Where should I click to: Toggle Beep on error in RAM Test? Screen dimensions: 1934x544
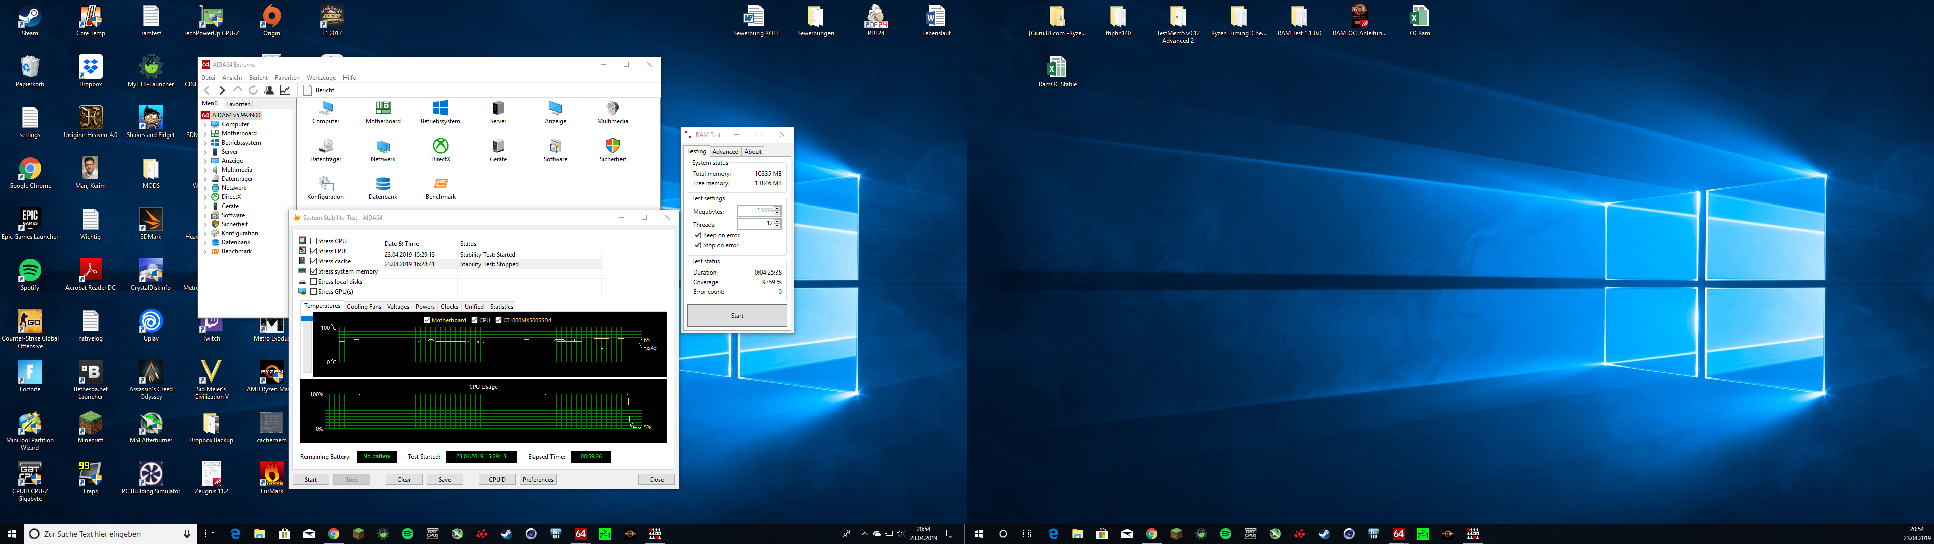click(698, 235)
